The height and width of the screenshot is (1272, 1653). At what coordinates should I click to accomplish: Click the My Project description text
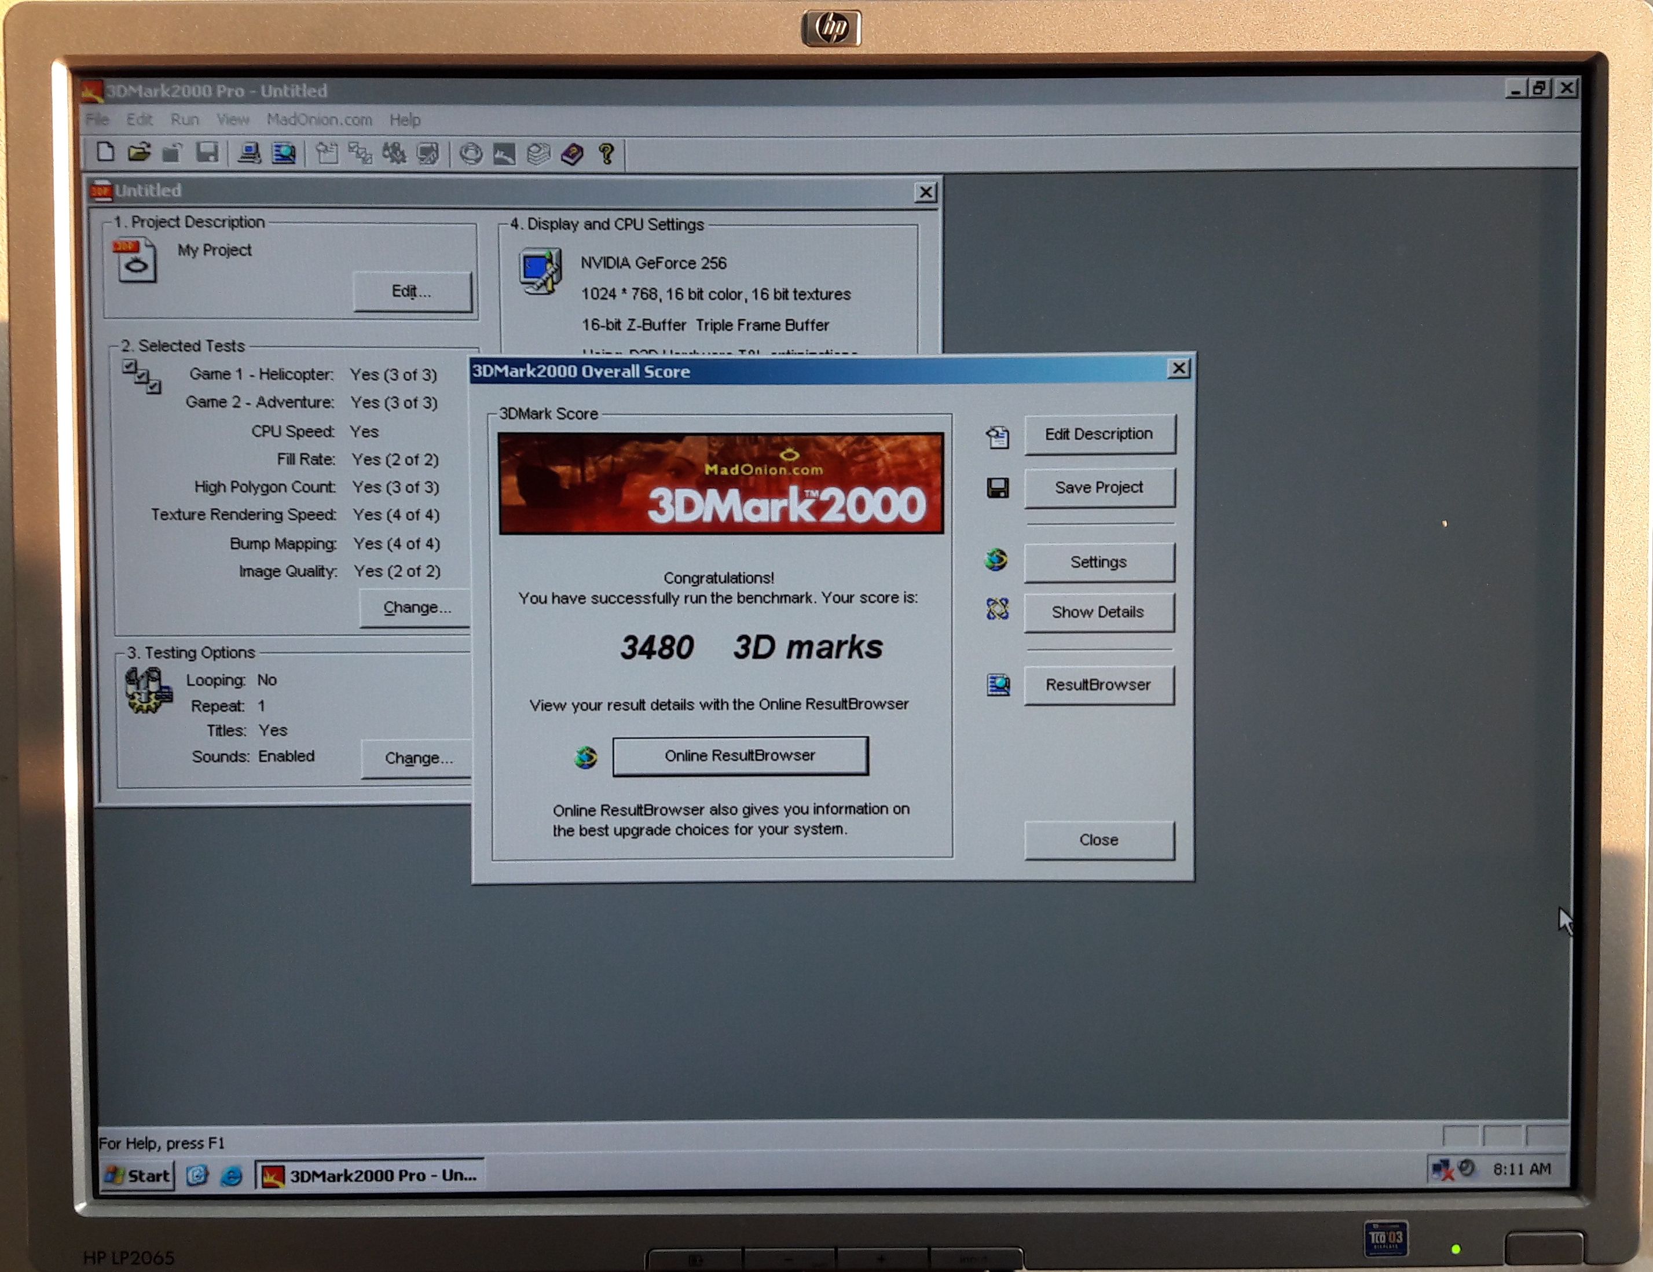point(214,251)
